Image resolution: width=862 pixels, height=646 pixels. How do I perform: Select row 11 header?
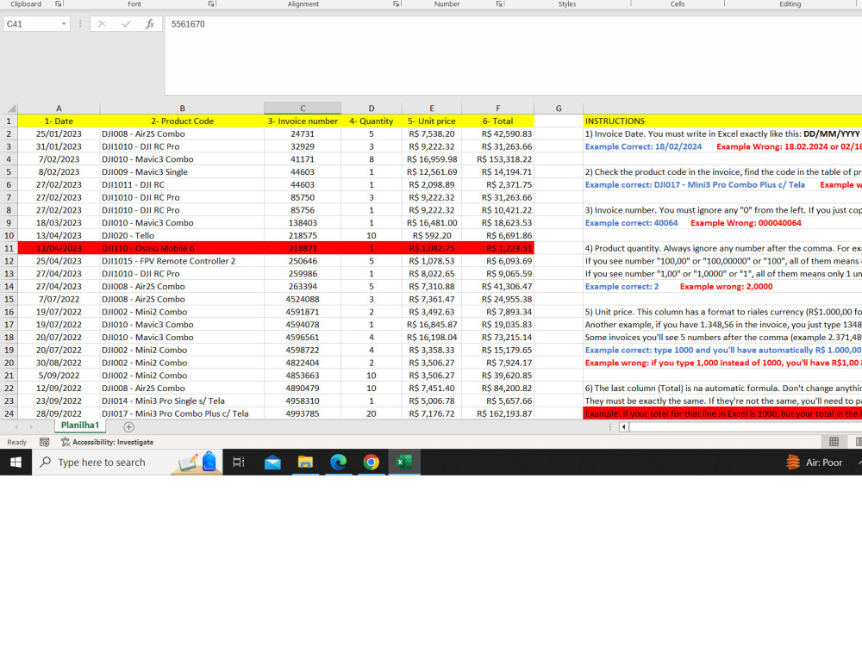[9, 248]
